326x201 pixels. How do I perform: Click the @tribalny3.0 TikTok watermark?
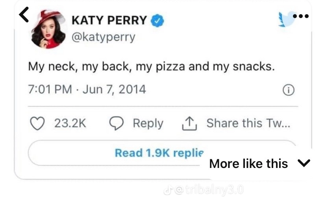click(x=204, y=191)
